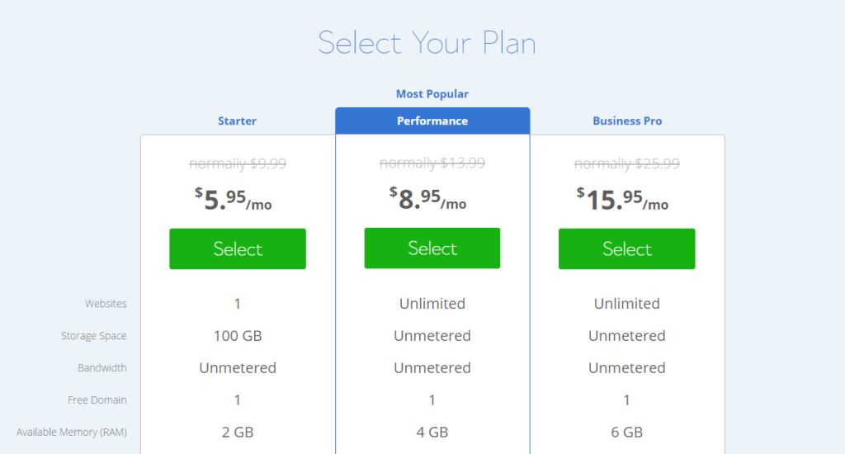
Task: Click the Starter $5.95/mo price
Action: coord(234,199)
